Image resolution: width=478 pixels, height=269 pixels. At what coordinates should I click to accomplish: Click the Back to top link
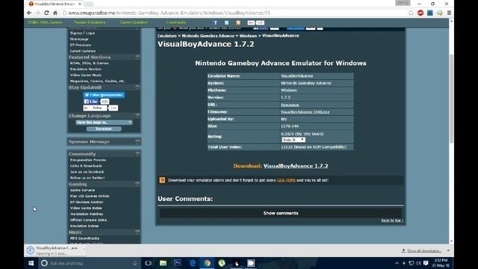[x=392, y=220]
